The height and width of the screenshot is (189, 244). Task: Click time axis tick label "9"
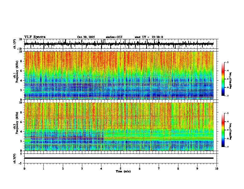coord(197,169)
